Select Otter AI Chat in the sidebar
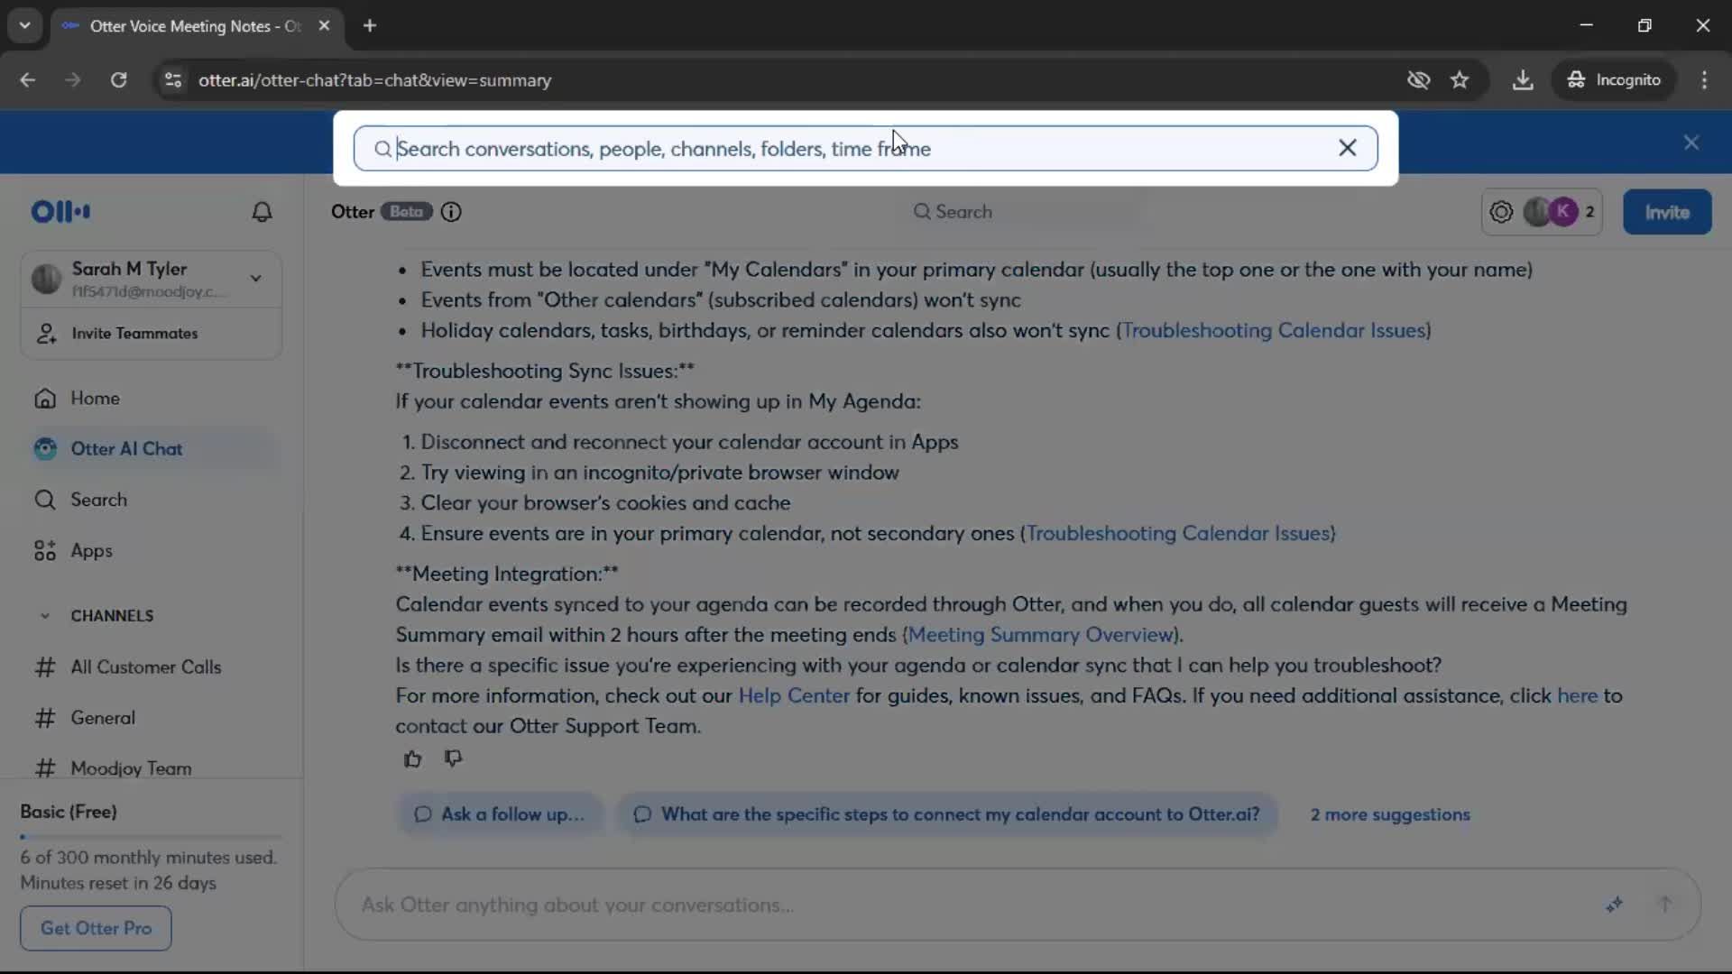 coord(152,448)
